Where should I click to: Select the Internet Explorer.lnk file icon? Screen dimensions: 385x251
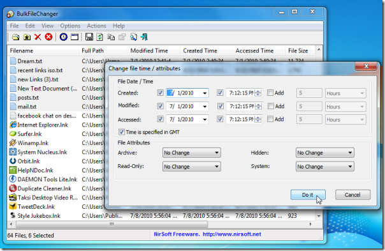[x=13, y=125]
